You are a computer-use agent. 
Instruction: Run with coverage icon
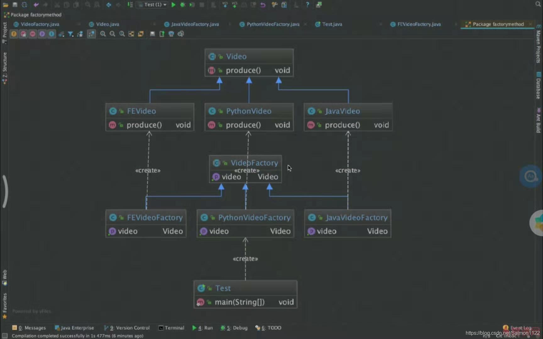pos(192,5)
